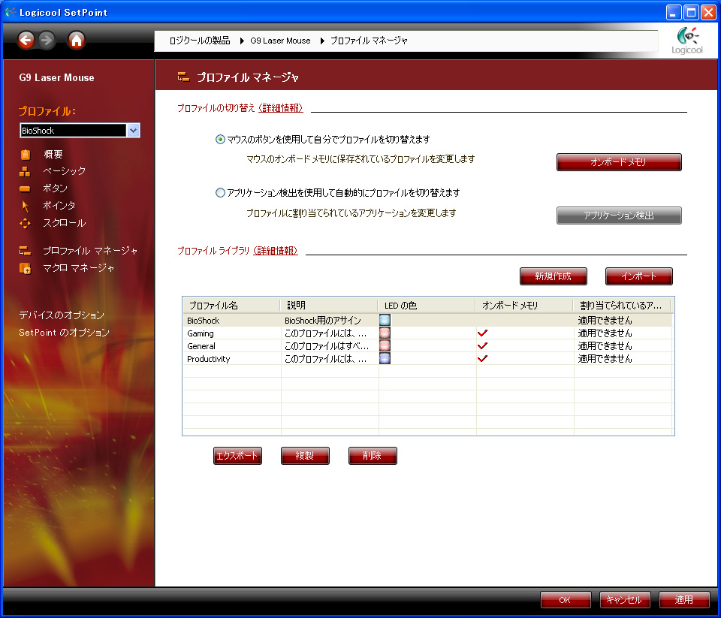This screenshot has height=618, width=721.
Task: Toggle onboard memory check for General
Action: click(482, 345)
